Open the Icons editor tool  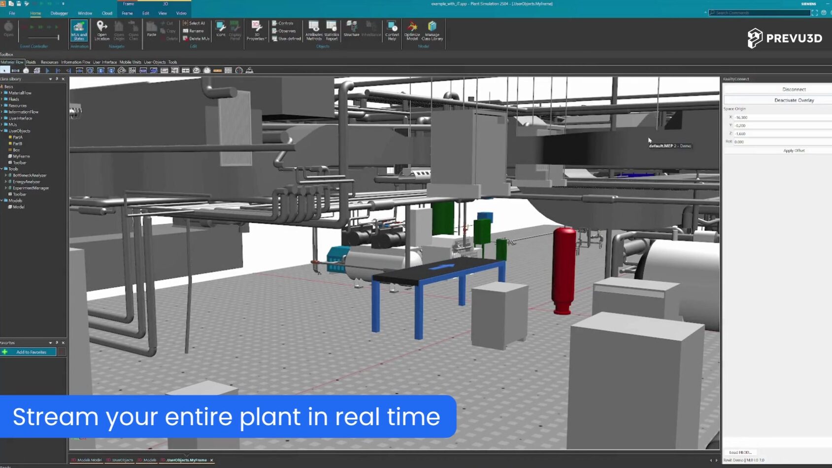(221, 29)
